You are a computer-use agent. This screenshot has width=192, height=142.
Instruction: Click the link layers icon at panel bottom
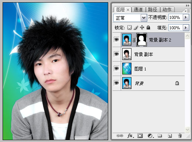[120, 136]
